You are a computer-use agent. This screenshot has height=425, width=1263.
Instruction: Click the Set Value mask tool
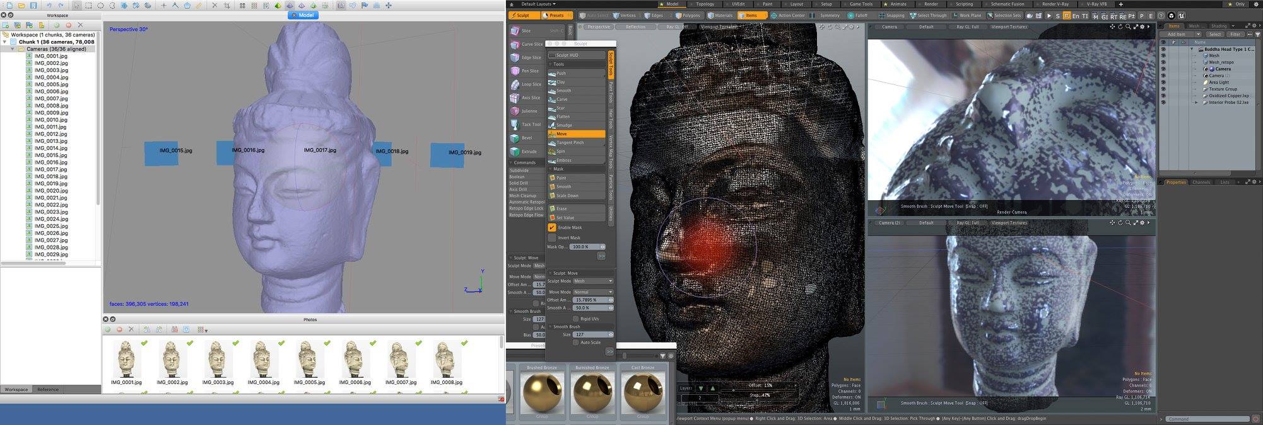click(x=577, y=218)
